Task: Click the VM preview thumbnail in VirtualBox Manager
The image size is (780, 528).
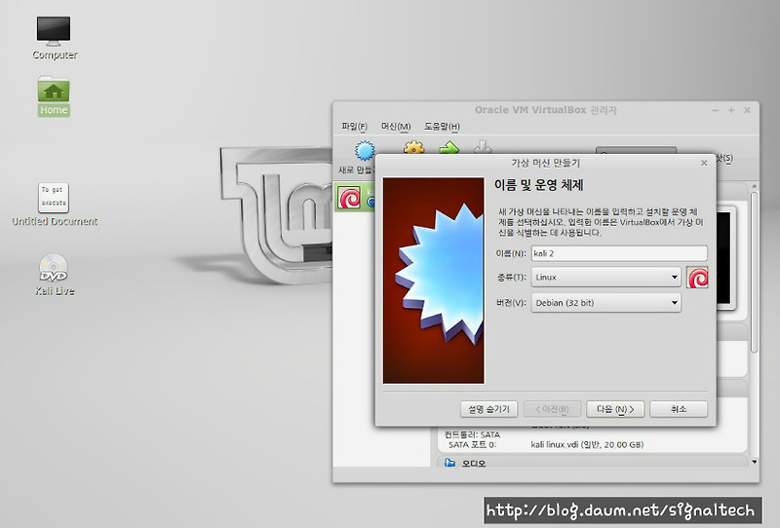Action: 725,258
